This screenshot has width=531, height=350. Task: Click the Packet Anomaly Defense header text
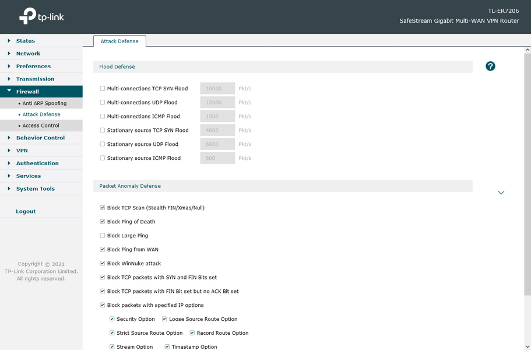tap(130, 186)
